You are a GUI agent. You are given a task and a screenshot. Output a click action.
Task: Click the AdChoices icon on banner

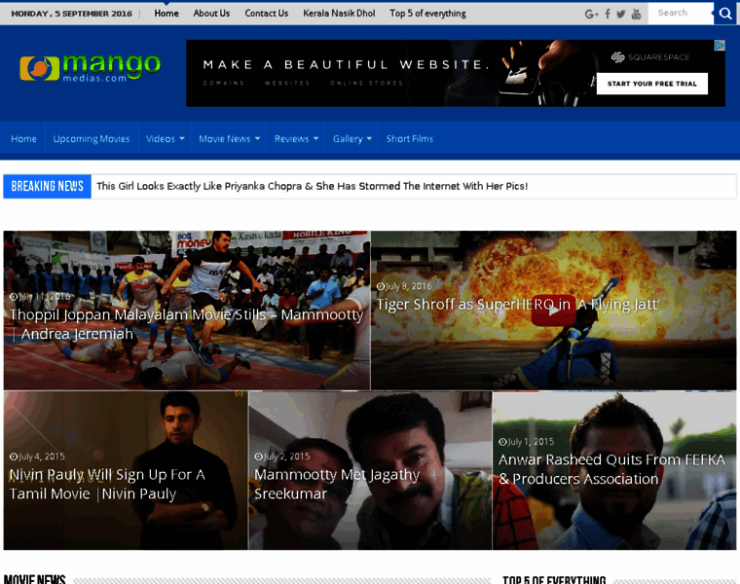pos(720,46)
